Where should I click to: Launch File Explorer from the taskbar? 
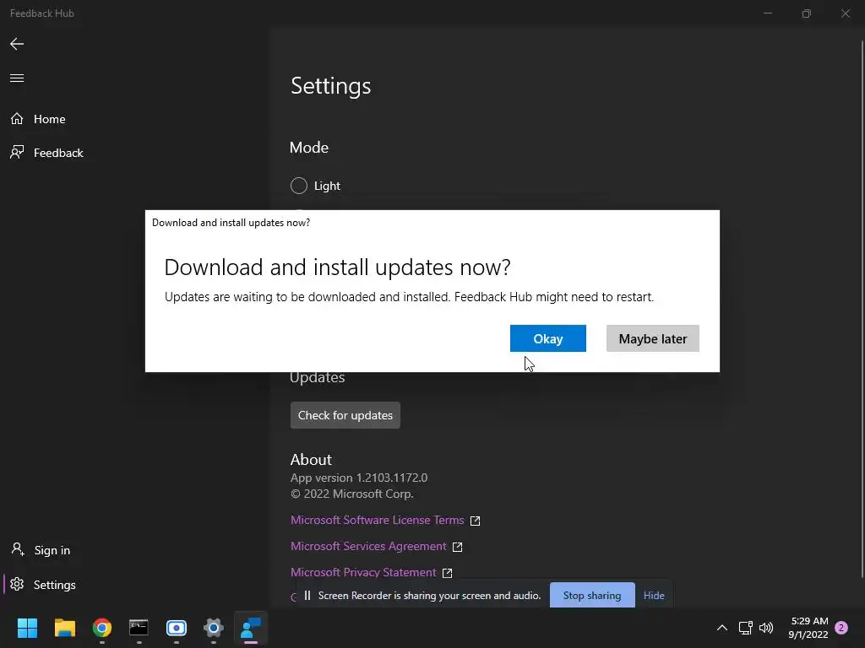tap(64, 628)
